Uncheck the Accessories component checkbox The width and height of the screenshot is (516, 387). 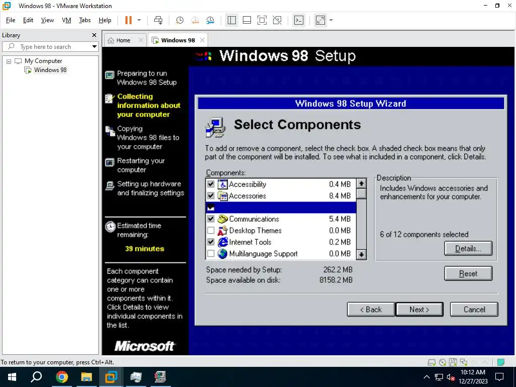click(x=211, y=196)
